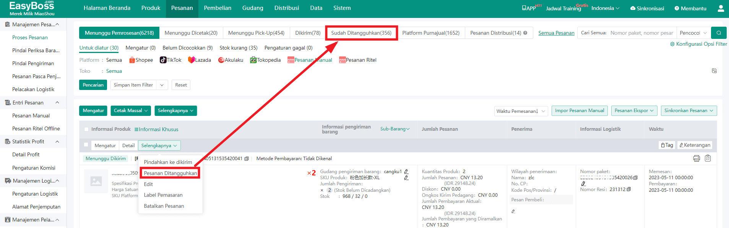Screen dimensions: 729x228
Task: Edit the cangku1 warehouse with pencil icon
Action: tap(406, 172)
